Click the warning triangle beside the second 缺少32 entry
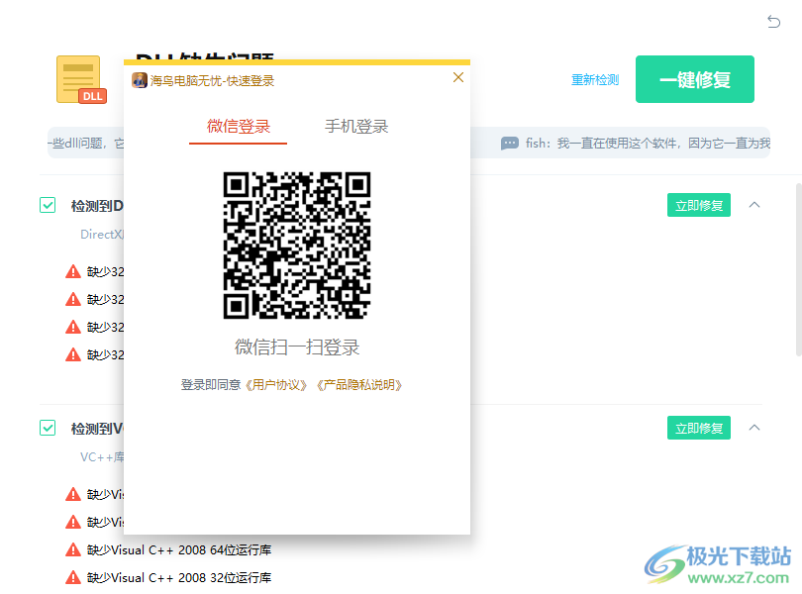Screen dimensions: 802x594 point(71,299)
